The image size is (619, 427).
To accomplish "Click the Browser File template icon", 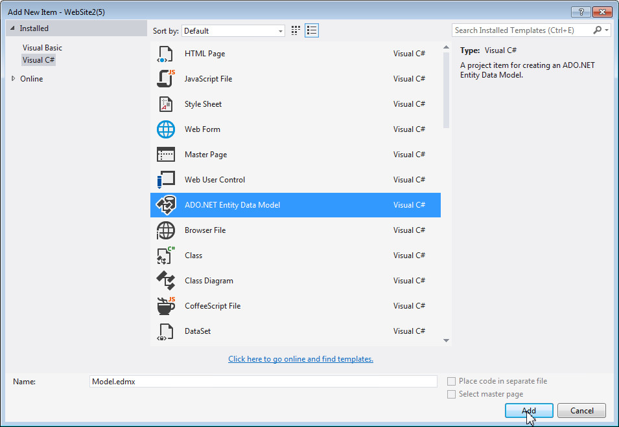I will [166, 230].
